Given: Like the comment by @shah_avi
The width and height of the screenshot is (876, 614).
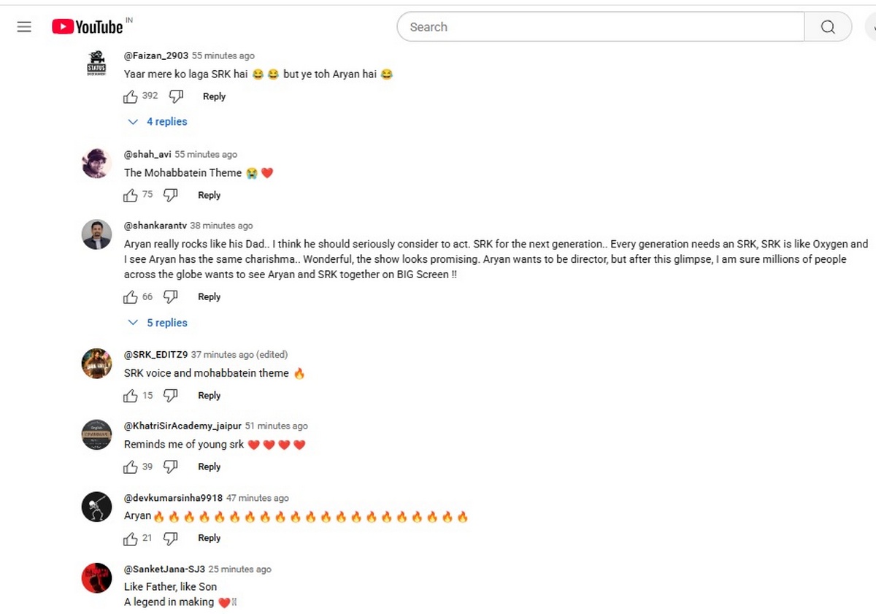Looking at the screenshot, I should pyautogui.click(x=131, y=195).
